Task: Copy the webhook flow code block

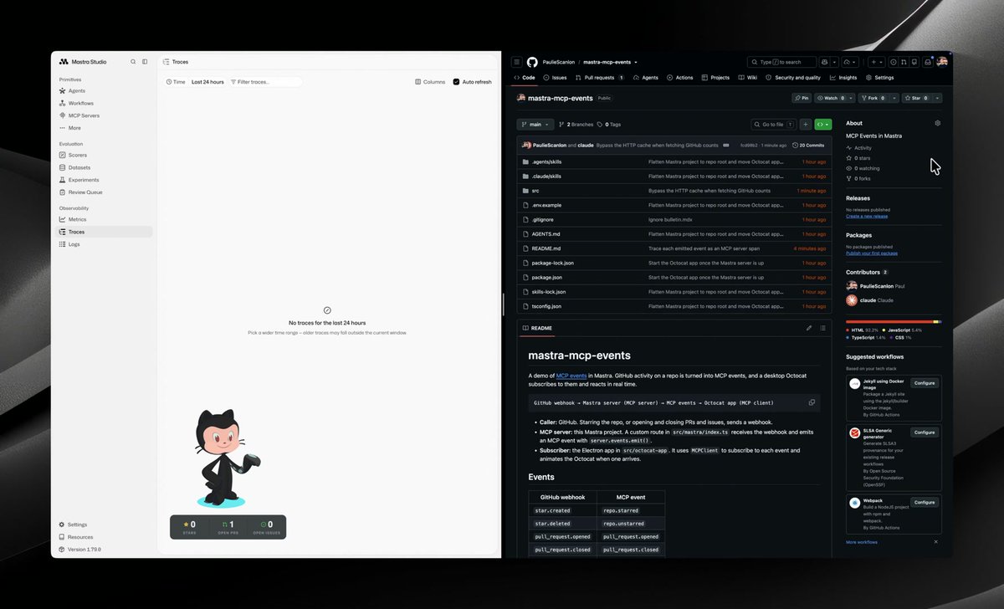Action: [x=812, y=402]
